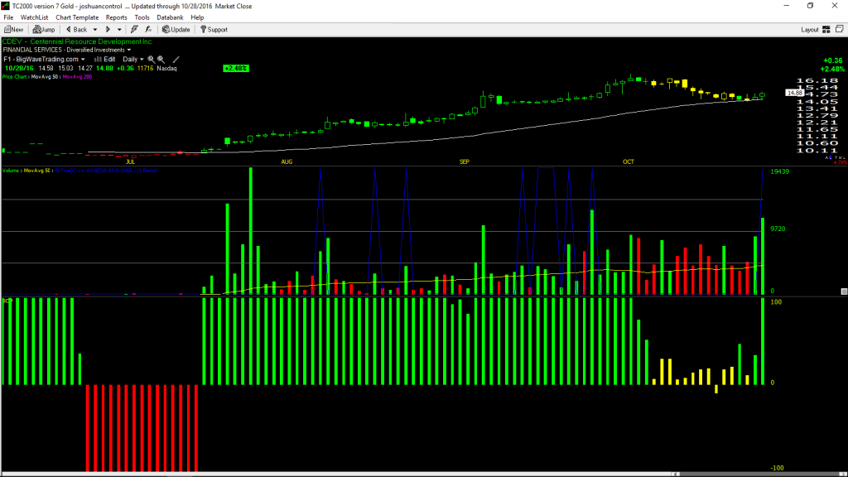Screen dimensions: 848x477
Task: Click the MovAvg 200 legend label
Action: (77, 77)
